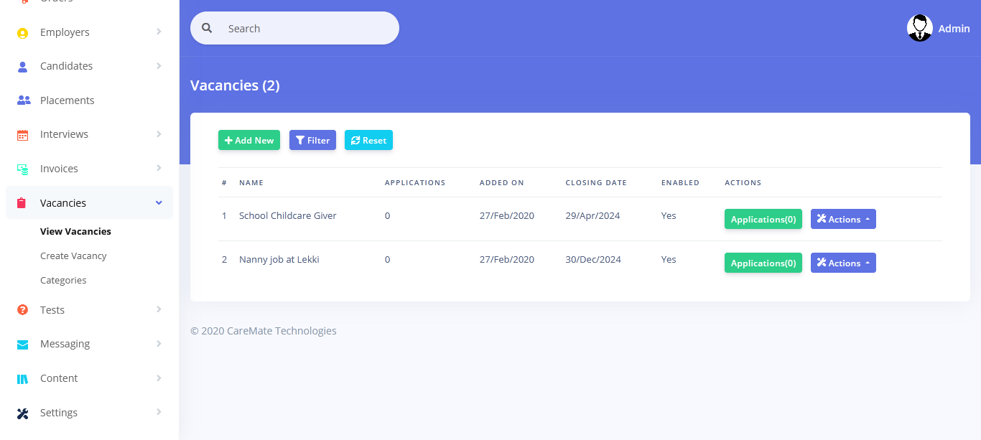
Task: Click the Admin avatar picture
Action: click(919, 29)
